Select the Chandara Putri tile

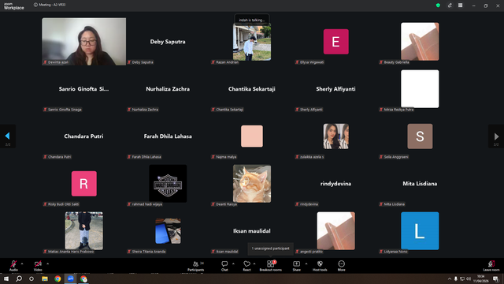[84, 136]
